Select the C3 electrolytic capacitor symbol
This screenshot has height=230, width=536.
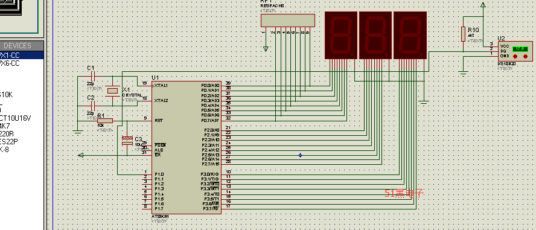(x=127, y=141)
